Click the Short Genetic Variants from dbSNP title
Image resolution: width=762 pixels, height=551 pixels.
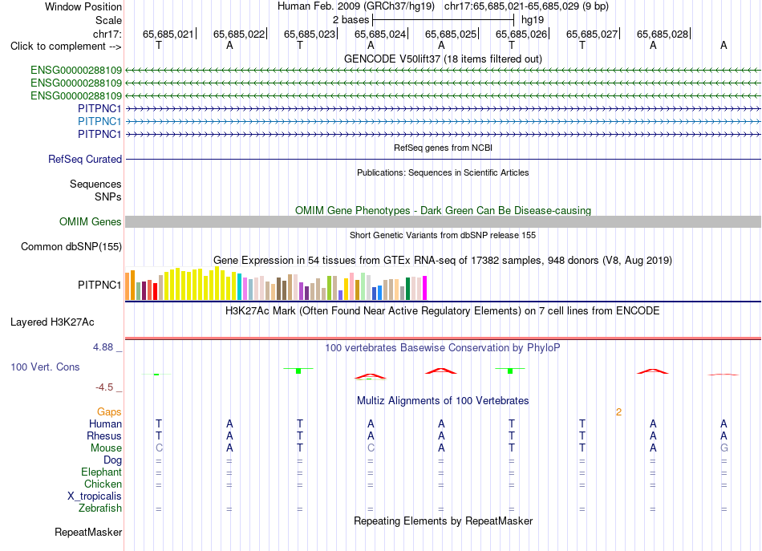click(x=443, y=235)
